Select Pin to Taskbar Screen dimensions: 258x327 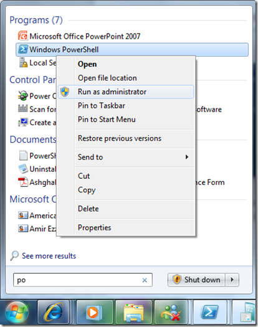tap(126, 105)
